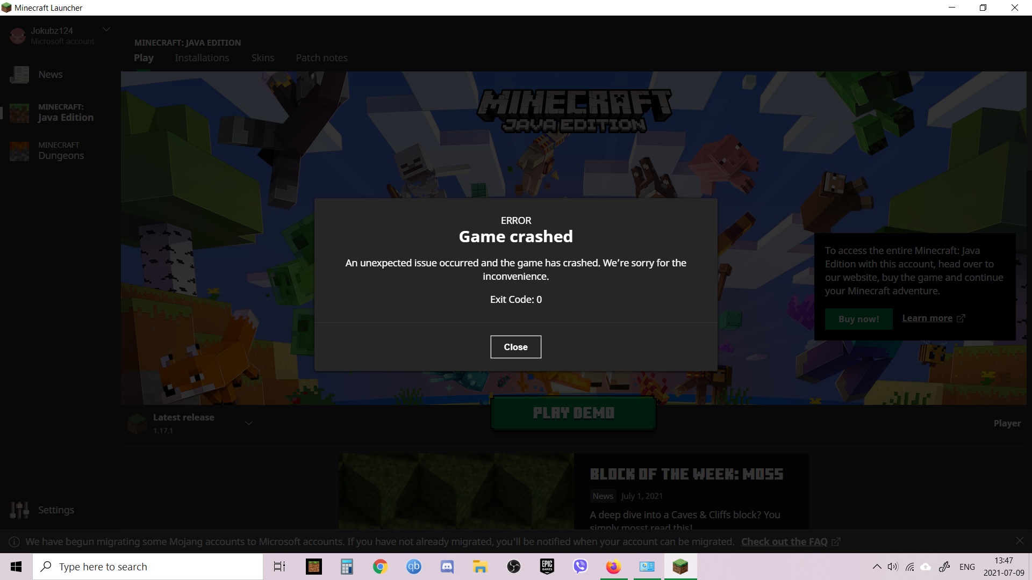This screenshot has height=580, width=1032.
Task: Launch Epic Games icon in taskbar
Action: 547,567
